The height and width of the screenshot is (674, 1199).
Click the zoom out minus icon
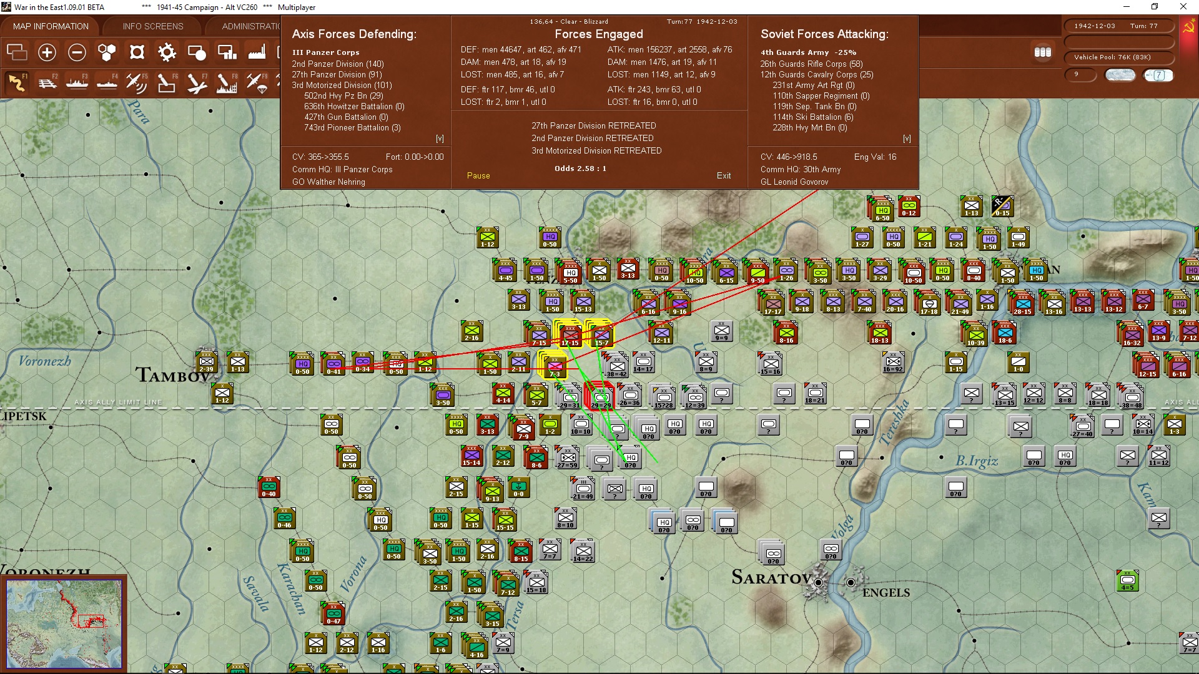77,52
